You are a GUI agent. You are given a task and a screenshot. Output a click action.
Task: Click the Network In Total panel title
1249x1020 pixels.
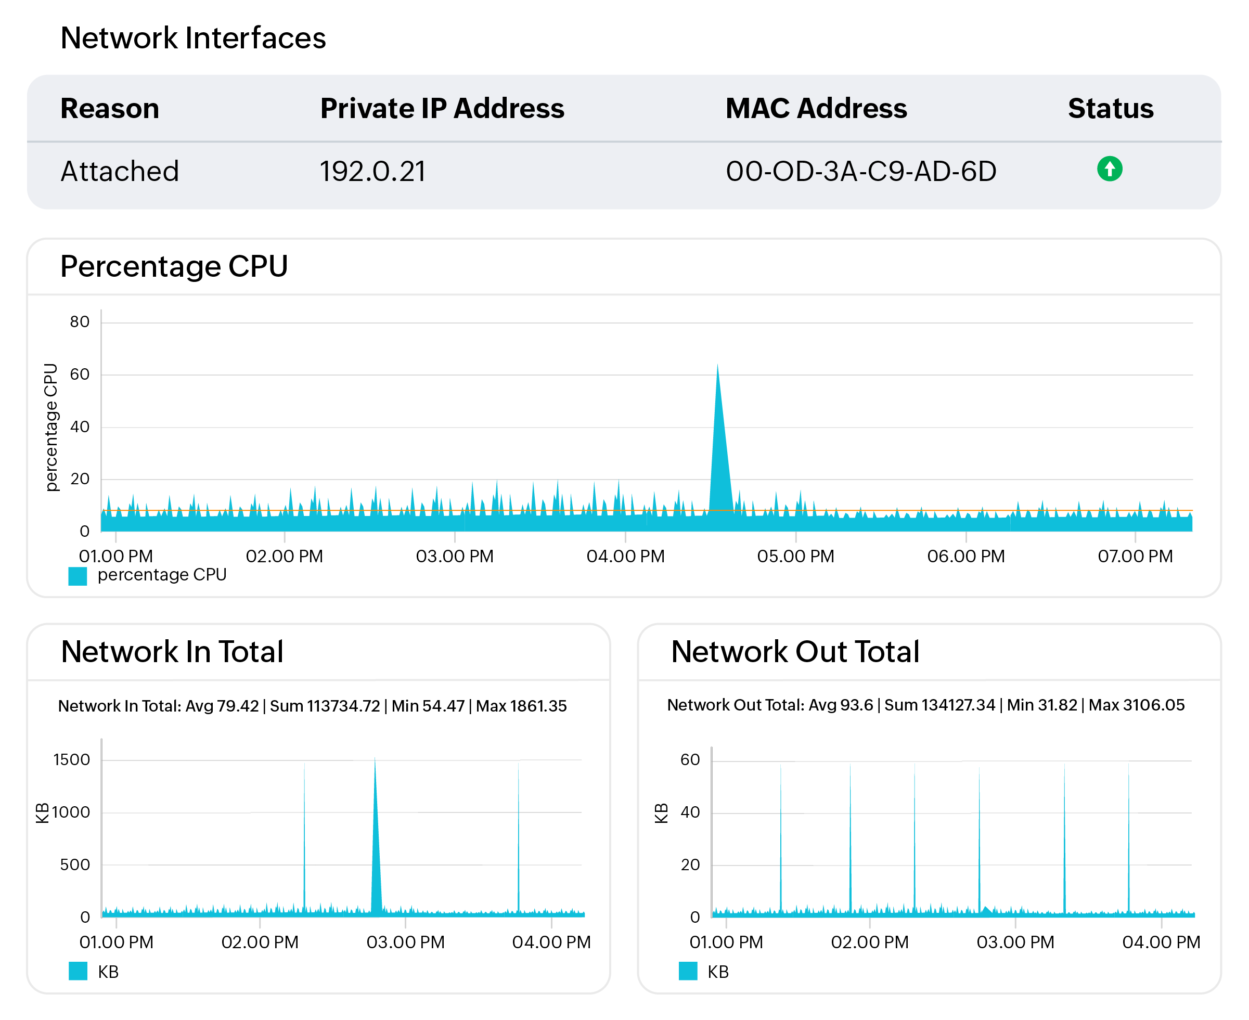172,652
